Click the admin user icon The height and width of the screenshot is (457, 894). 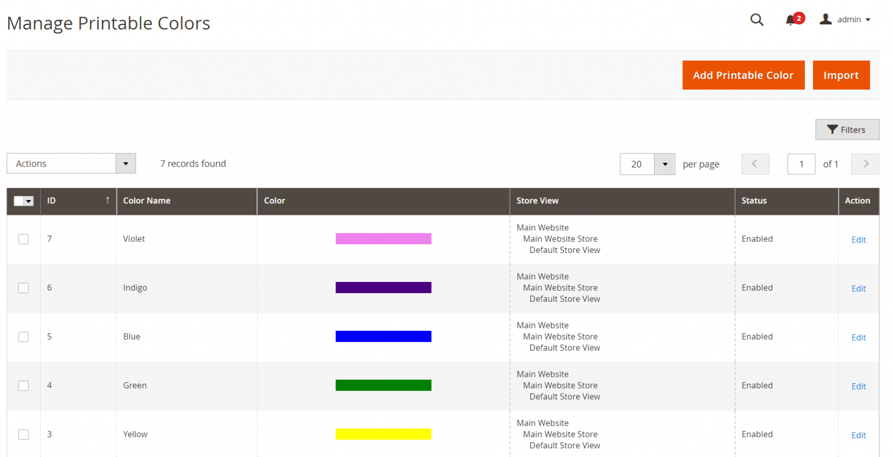825,19
